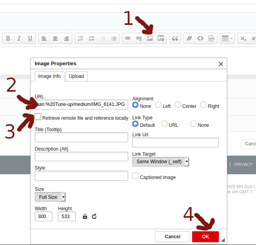Focus the Description (Alt) field
Image resolution: width=256 pixels, height=245 pixels.
[81, 156]
